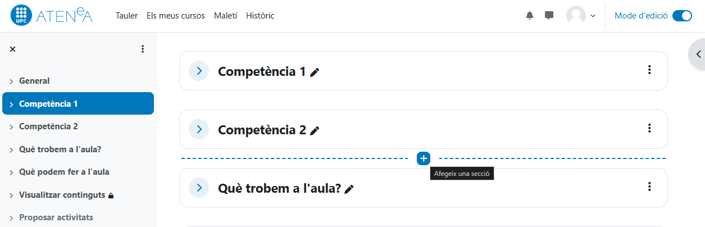Close the course index sidebar
Screen dimensions: 705x227
(13, 49)
